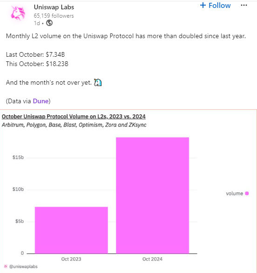This screenshot has width=257, height=273.
Task: Toggle the volume legend pink square
Action: [x=247, y=193]
